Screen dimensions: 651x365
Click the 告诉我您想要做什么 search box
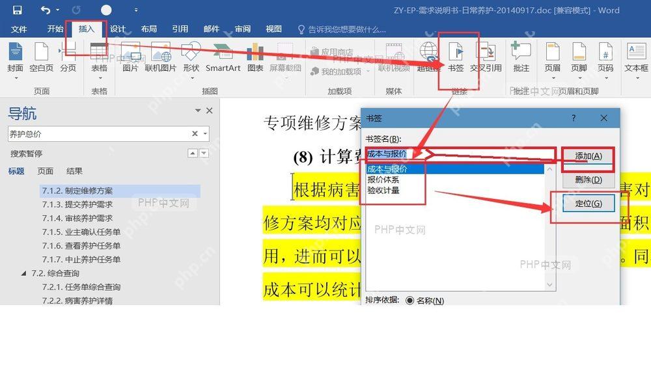tap(342, 29)
